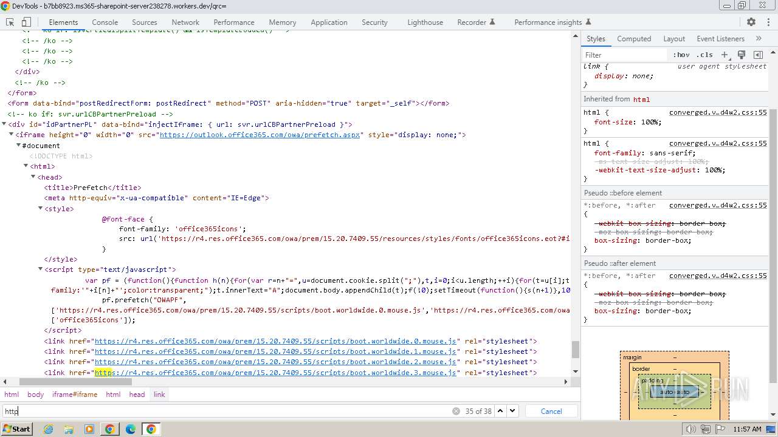Open the Network tab
Viewport: 778px width, 437px height.
[x=185, y=22]
